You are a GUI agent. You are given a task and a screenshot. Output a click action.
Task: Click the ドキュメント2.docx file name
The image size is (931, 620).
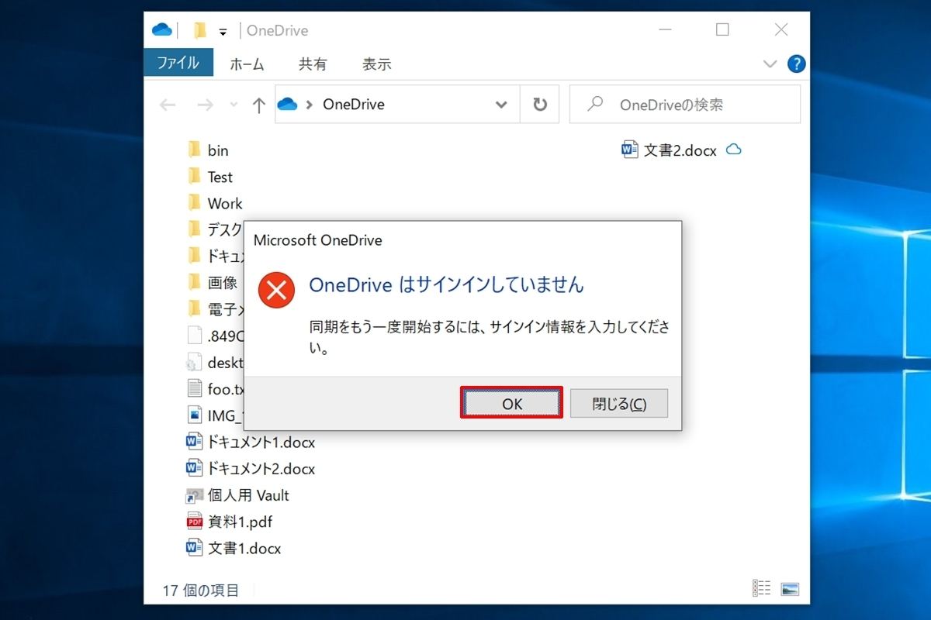pyautogui.click(x=261, y=469)
